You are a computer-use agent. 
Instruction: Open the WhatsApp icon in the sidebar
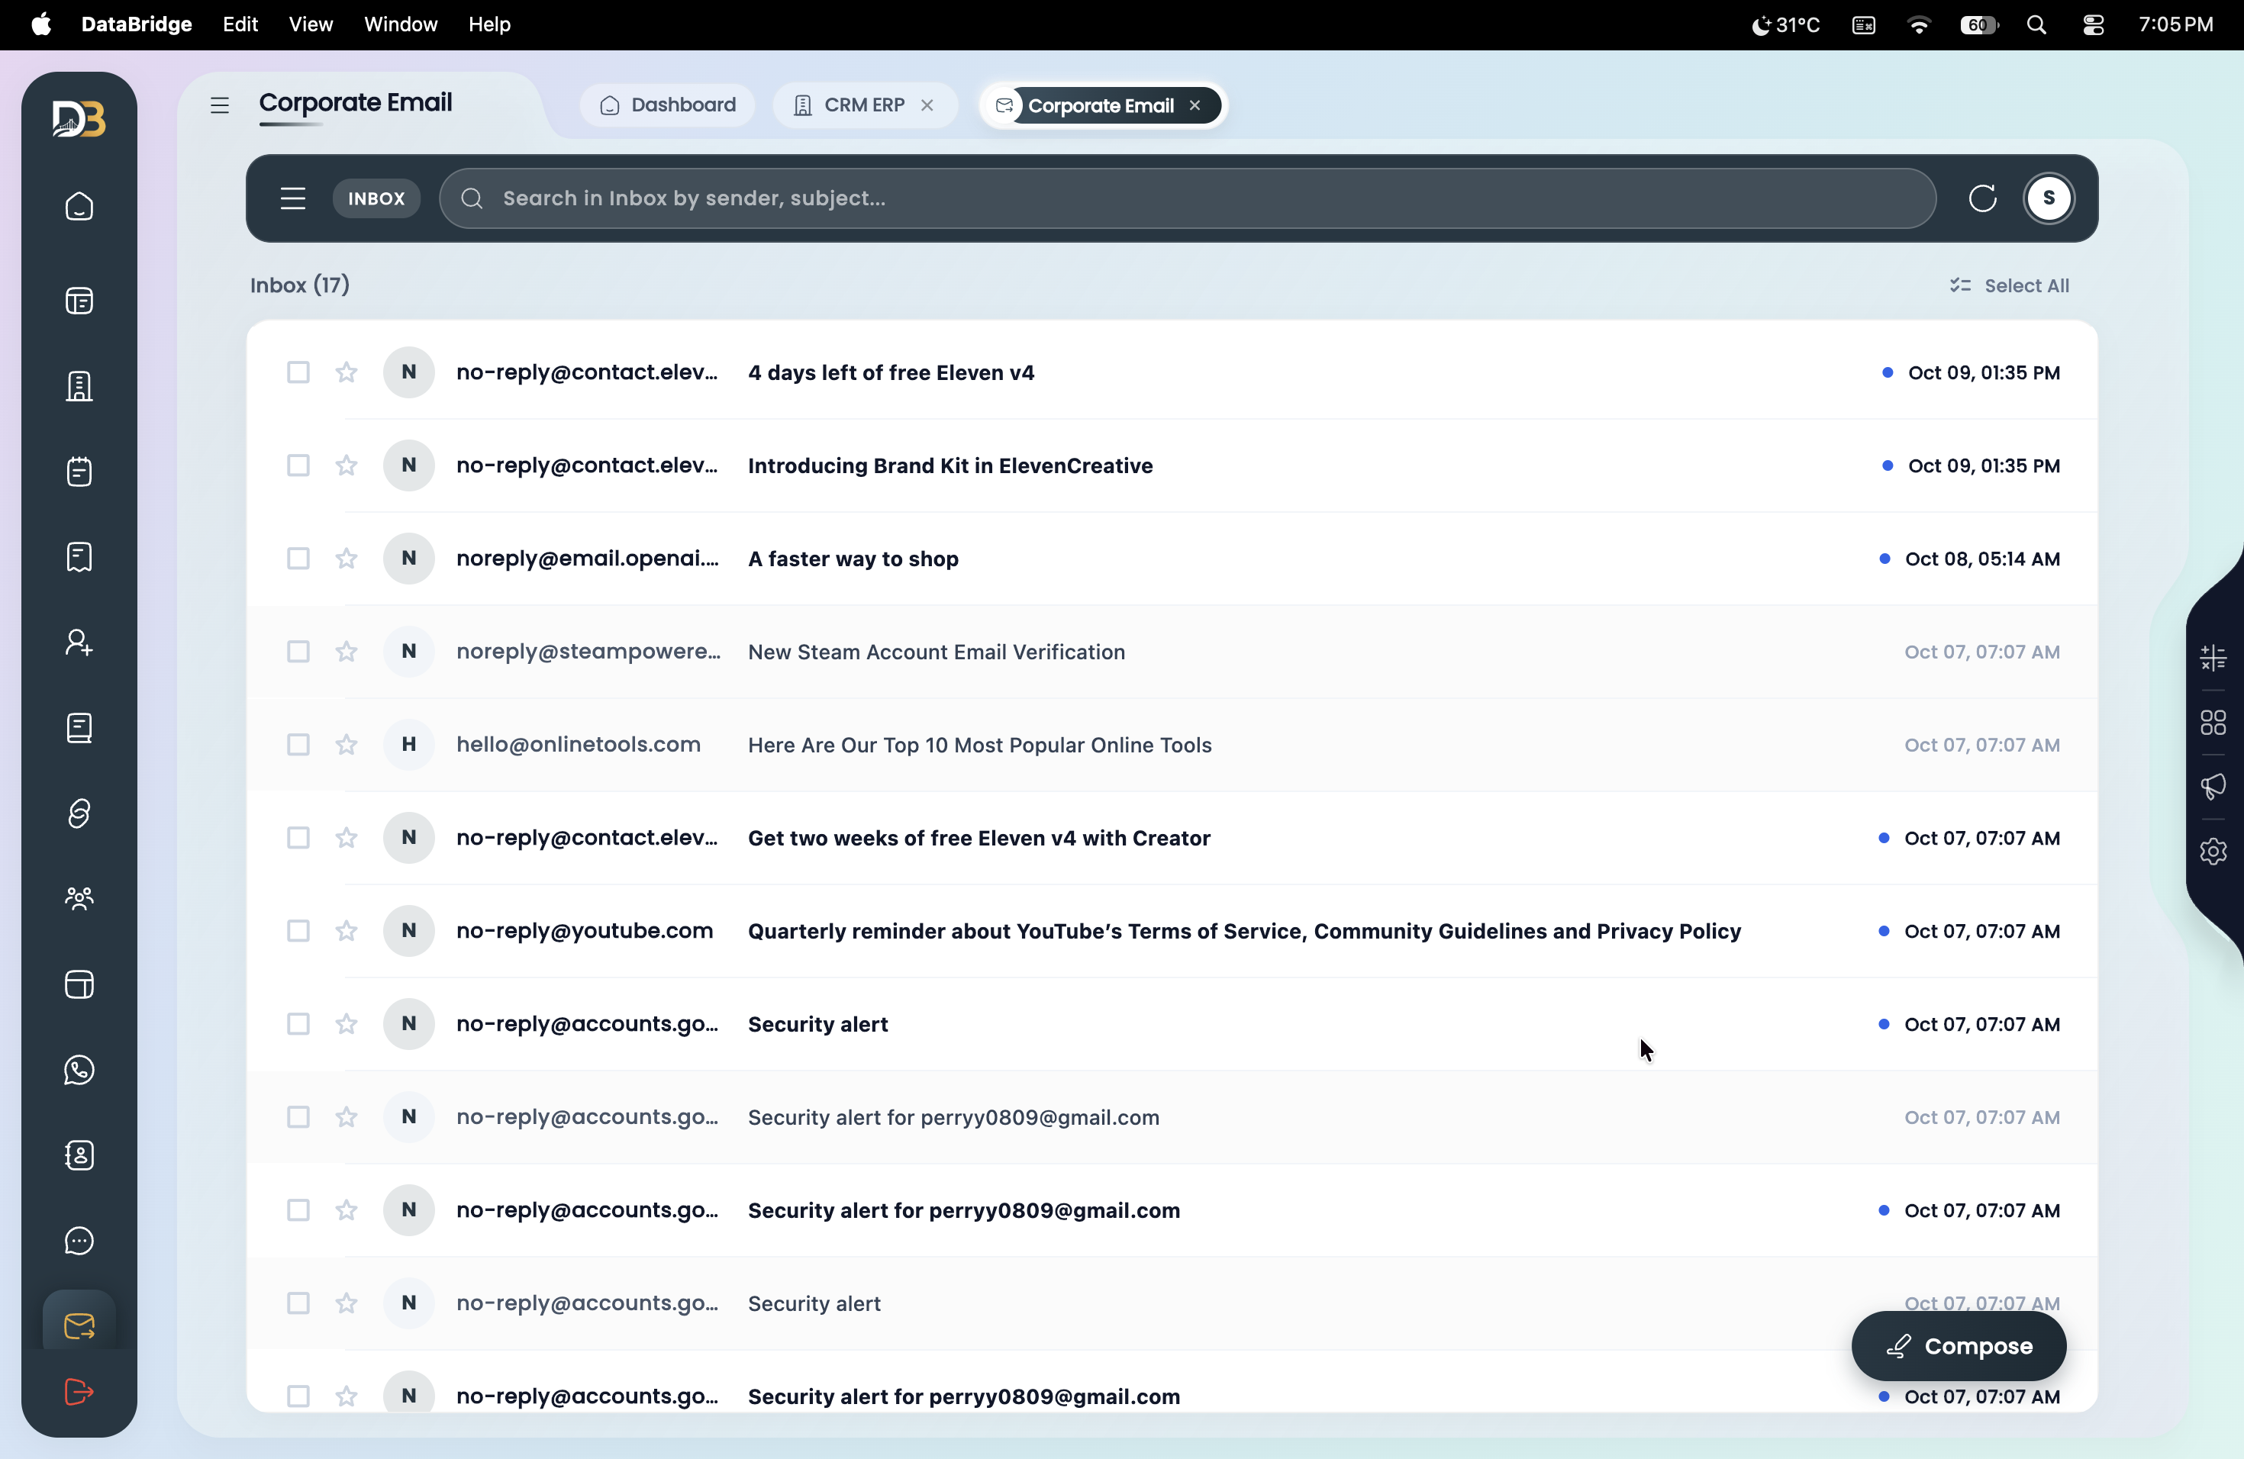click(x=79, y=1070)
